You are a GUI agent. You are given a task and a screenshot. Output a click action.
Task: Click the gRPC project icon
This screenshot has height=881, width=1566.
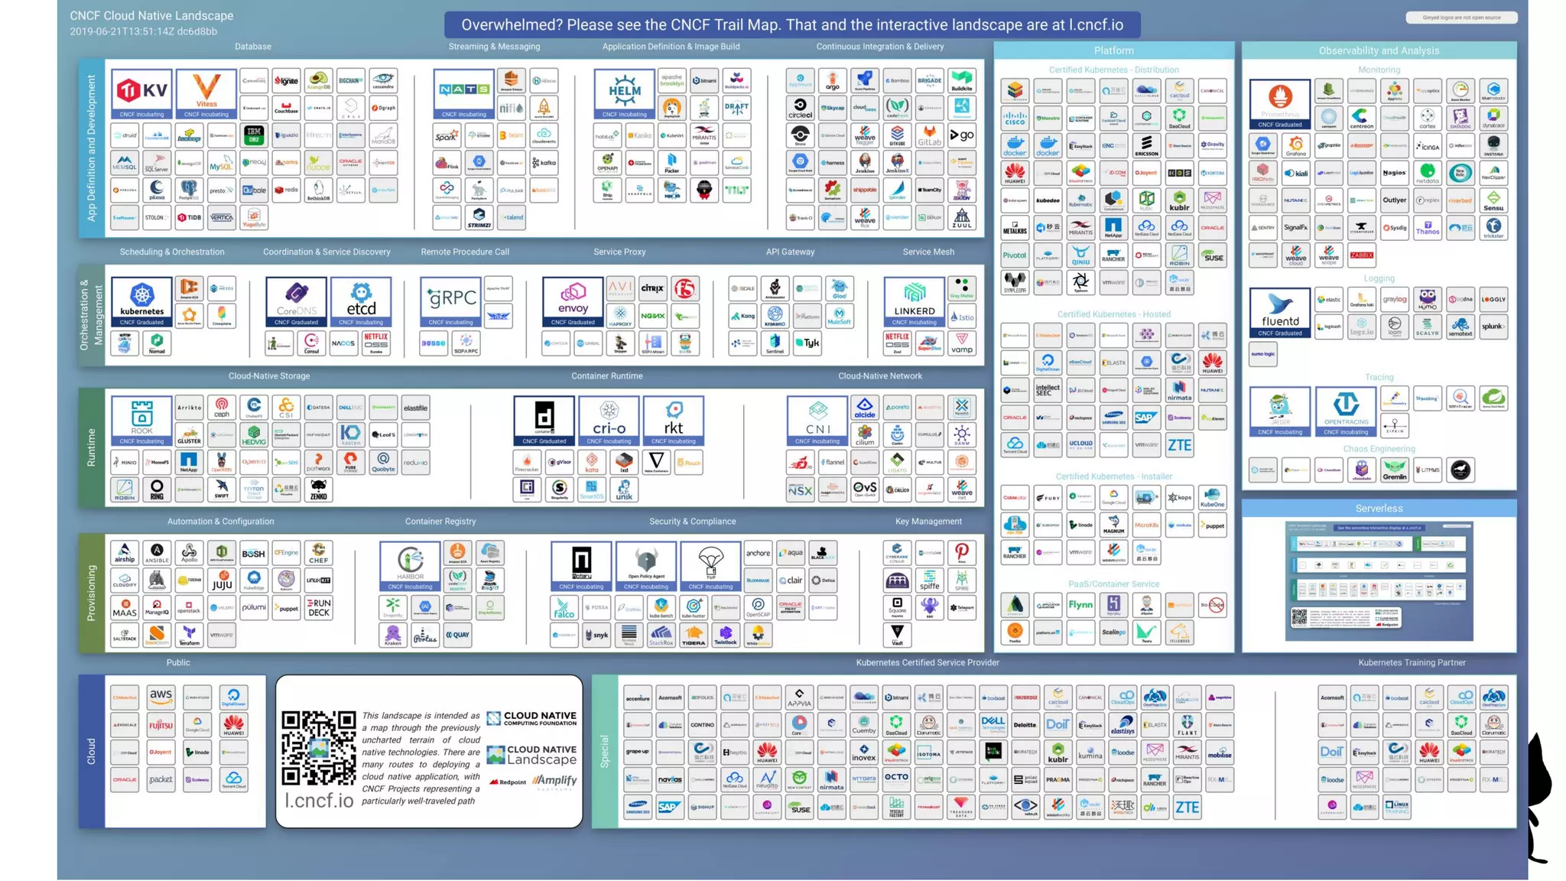tap(450, 301)
